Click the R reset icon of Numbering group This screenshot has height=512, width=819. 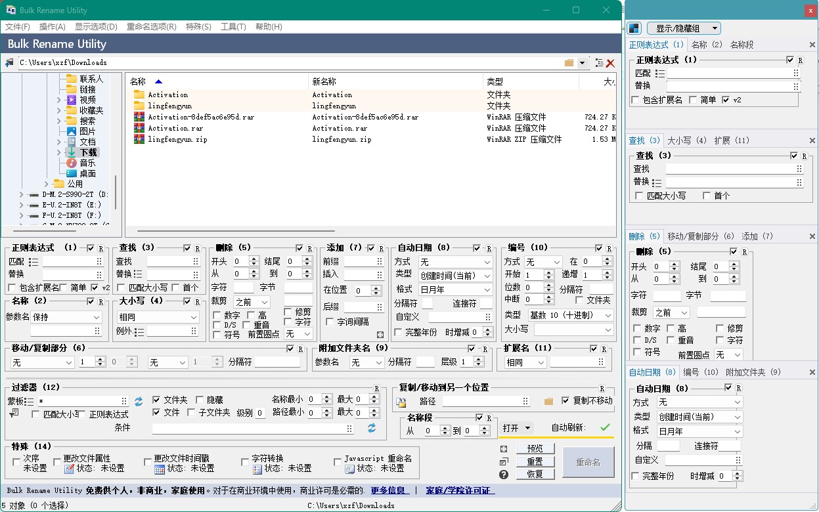pos(609,248)
